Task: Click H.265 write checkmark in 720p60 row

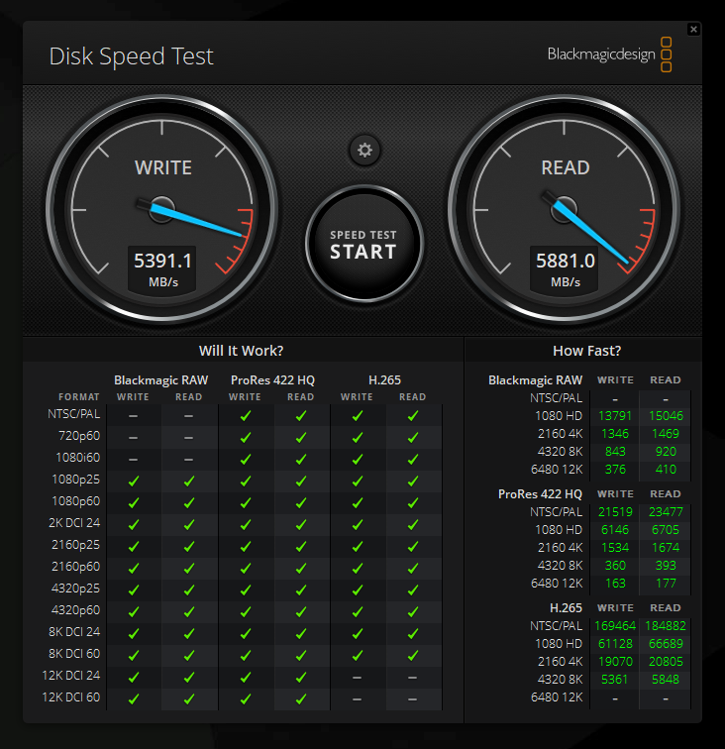Action: [357, 437]
